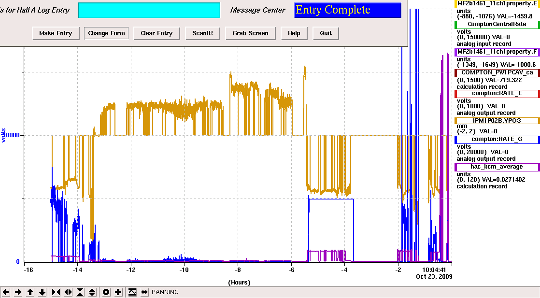Image resolution: width=540 pixels, height=298 pixels.
Task: Click the Entry Complete message box
Action: coord(348,10)
